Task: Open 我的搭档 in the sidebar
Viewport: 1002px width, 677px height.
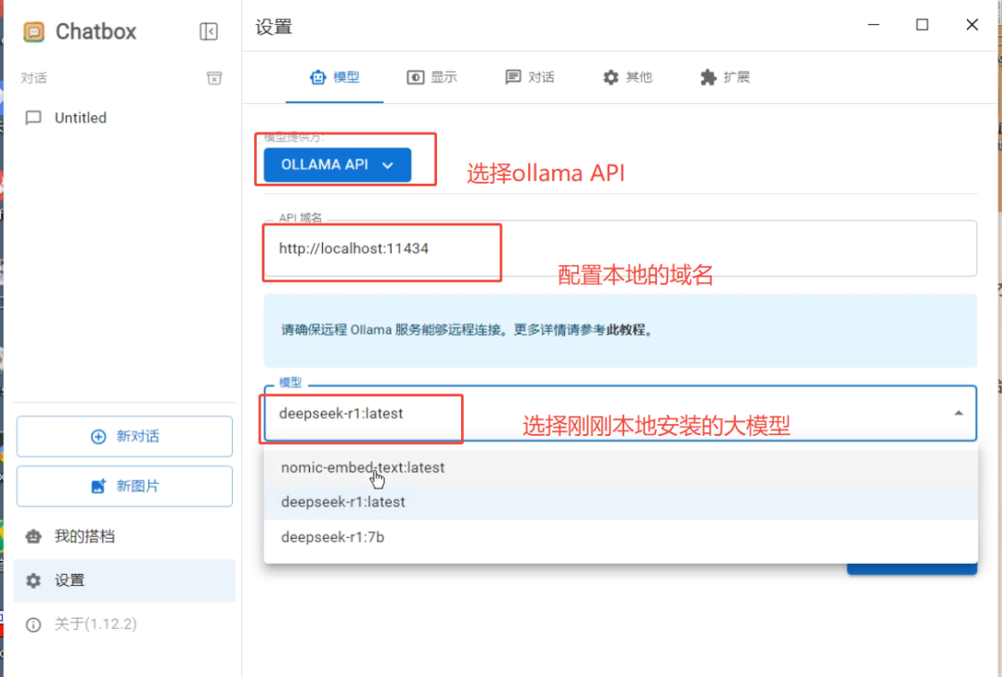Action: click(x=124, y=536)
